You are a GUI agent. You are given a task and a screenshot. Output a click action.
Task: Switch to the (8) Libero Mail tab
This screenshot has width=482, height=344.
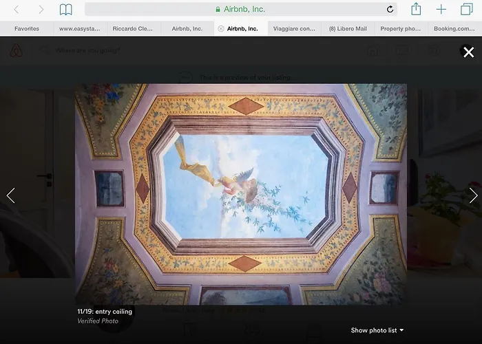point(348,29)
